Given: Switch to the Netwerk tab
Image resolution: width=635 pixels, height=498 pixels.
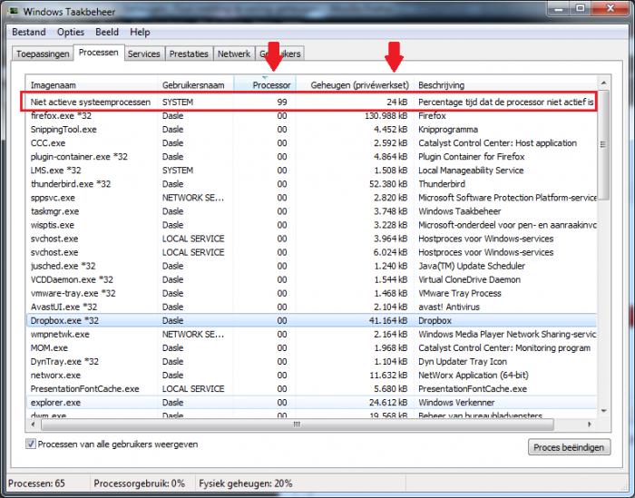Looking at the screenshot, I should 234,54.
